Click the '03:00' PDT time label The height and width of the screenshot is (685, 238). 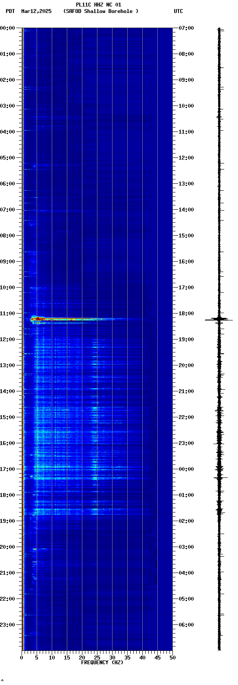point(8,106)
